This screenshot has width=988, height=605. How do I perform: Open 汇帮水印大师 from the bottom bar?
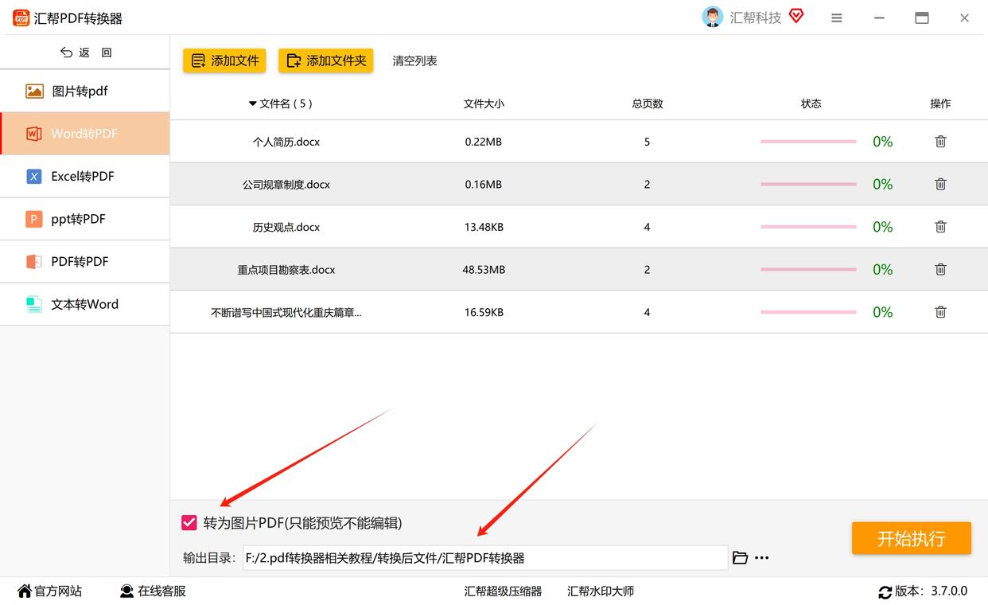coord(600,591)
